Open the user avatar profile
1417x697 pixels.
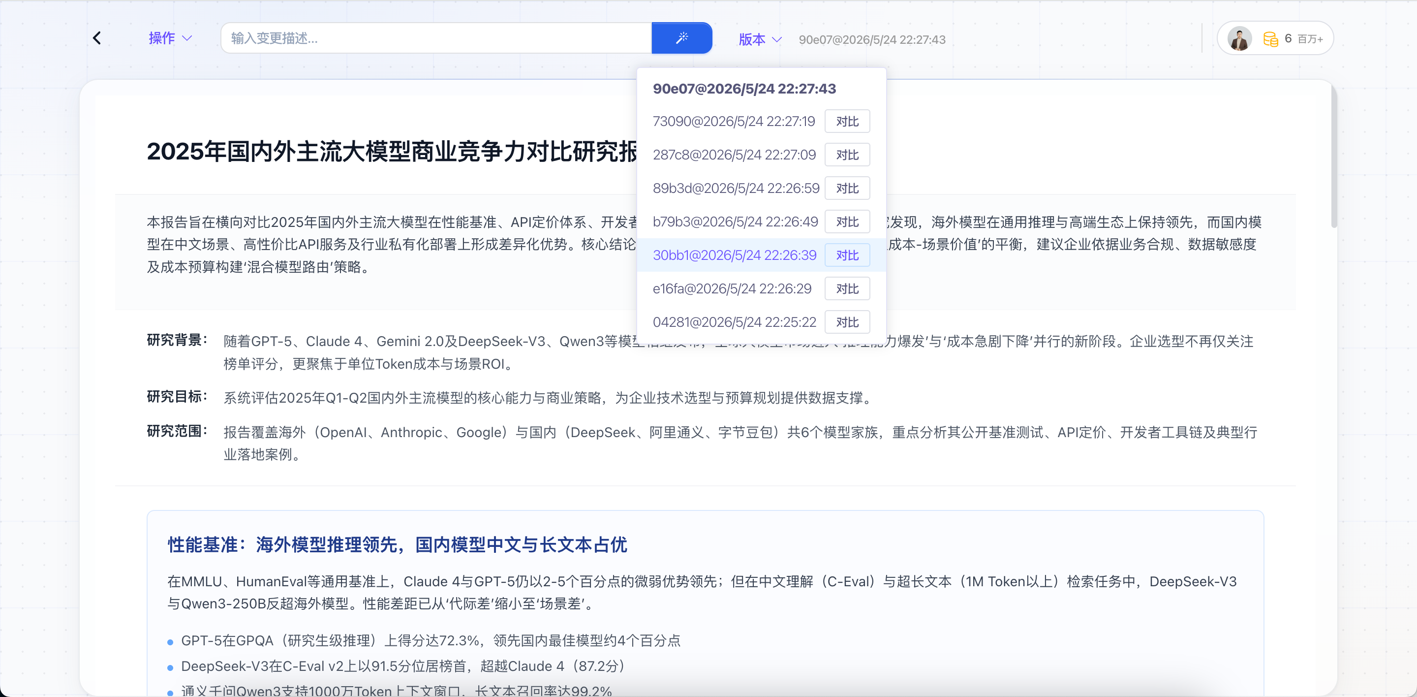click(1239, 38)
